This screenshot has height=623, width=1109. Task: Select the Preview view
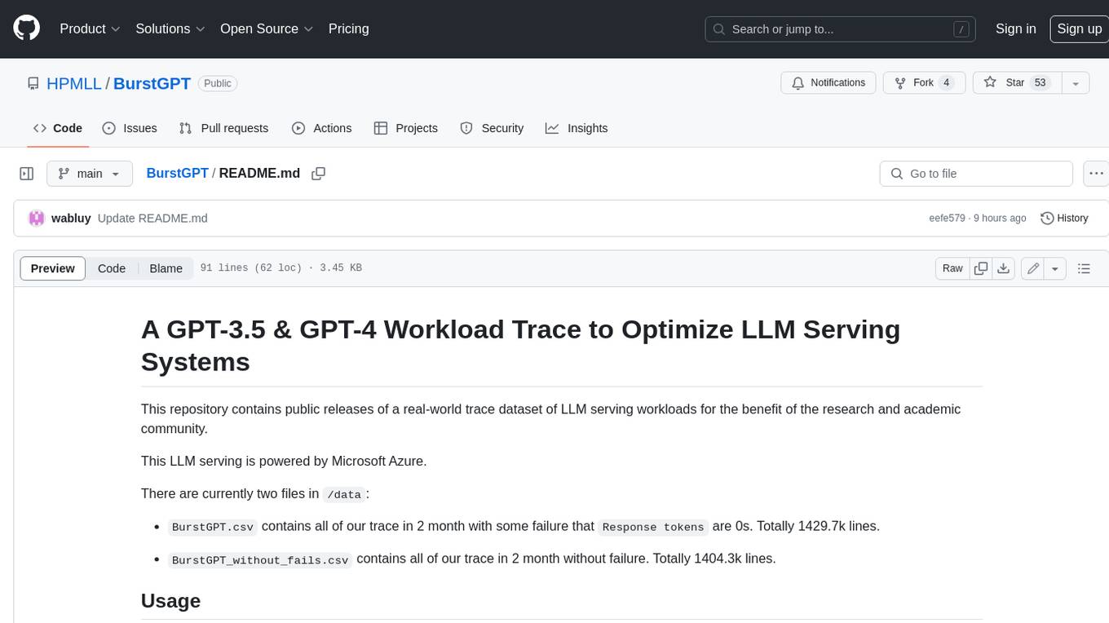[52, 268]
